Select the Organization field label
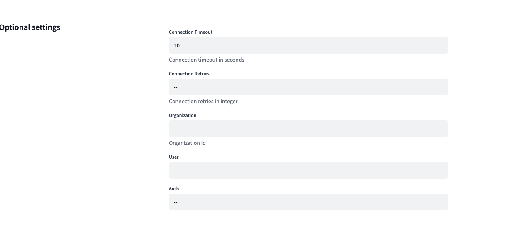Screen dimensions: 531x236 [183, 115]
